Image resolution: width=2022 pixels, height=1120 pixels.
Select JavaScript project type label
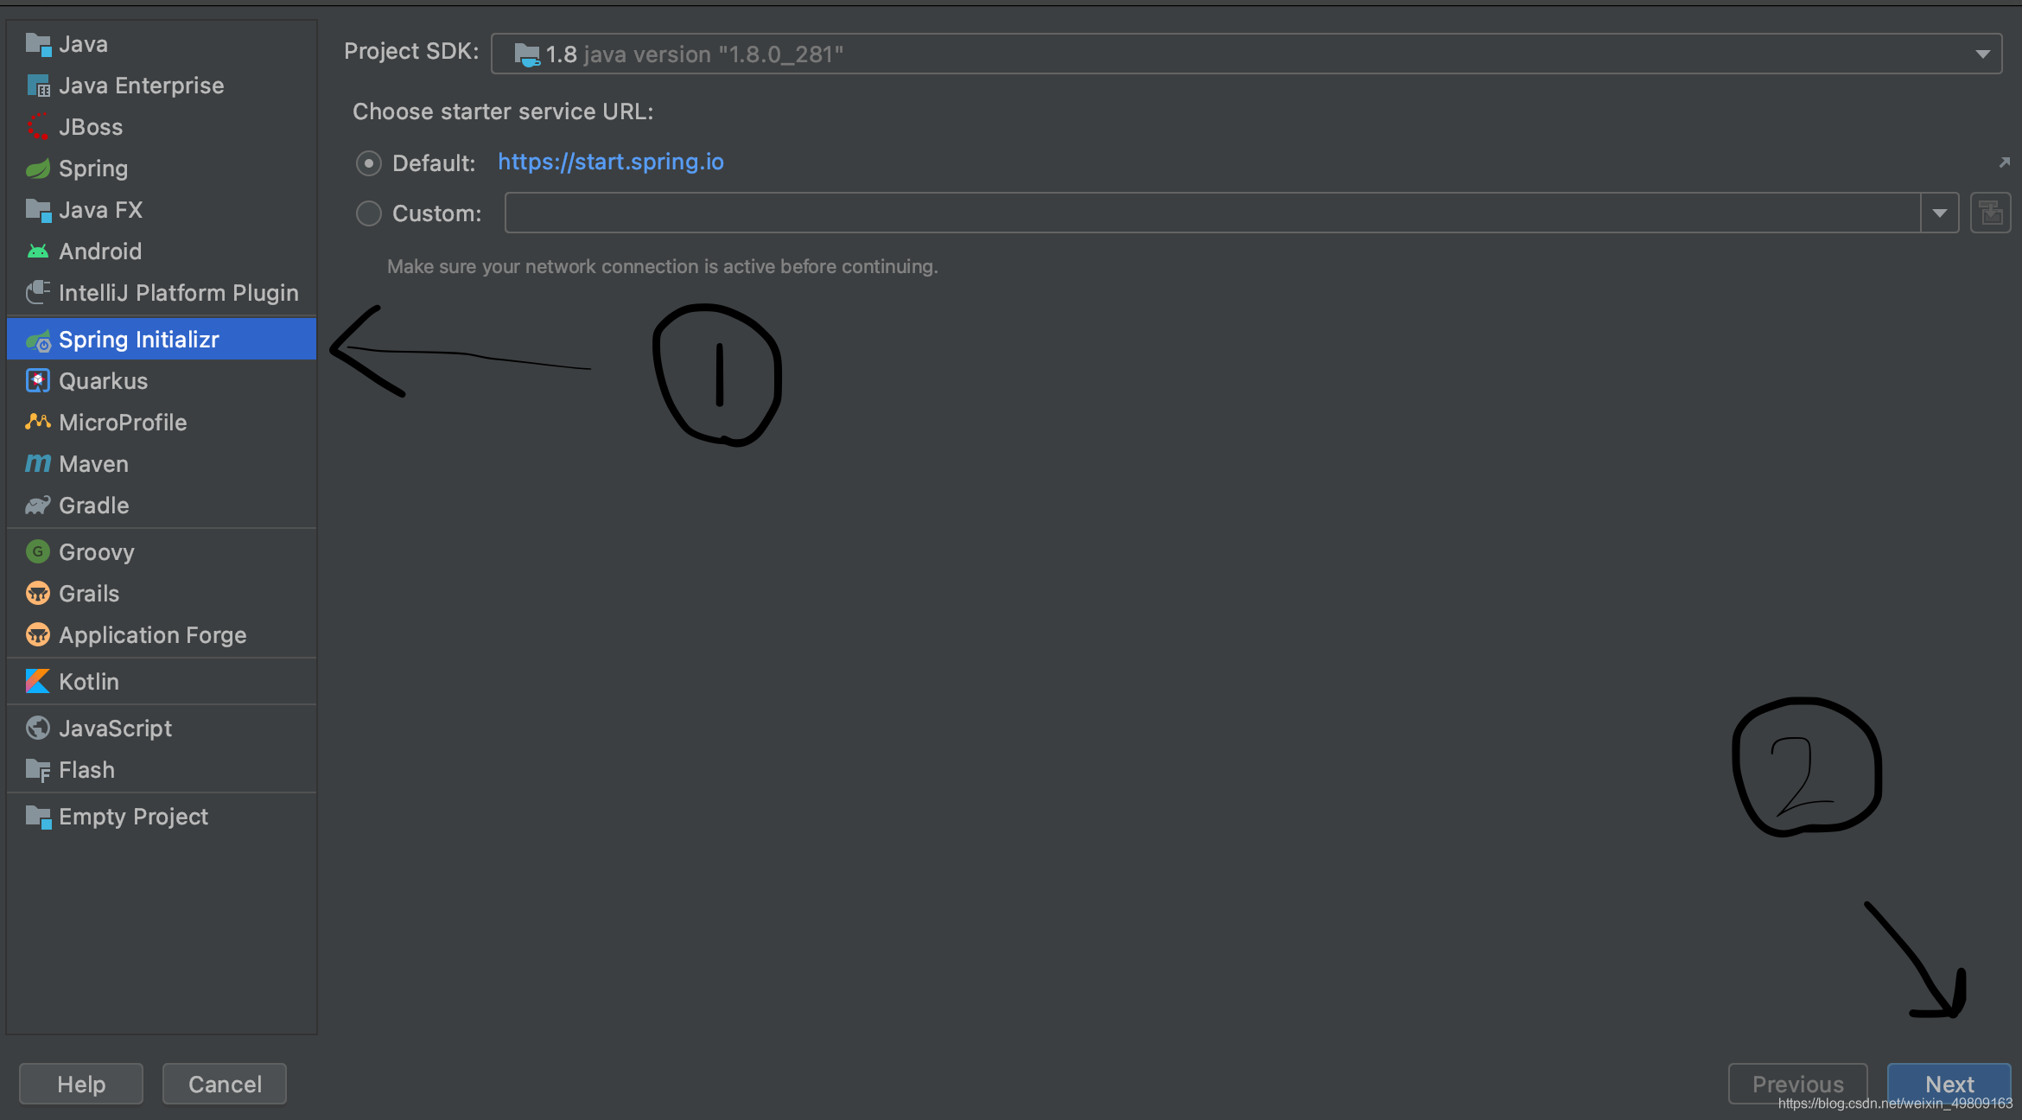point(115,729)
